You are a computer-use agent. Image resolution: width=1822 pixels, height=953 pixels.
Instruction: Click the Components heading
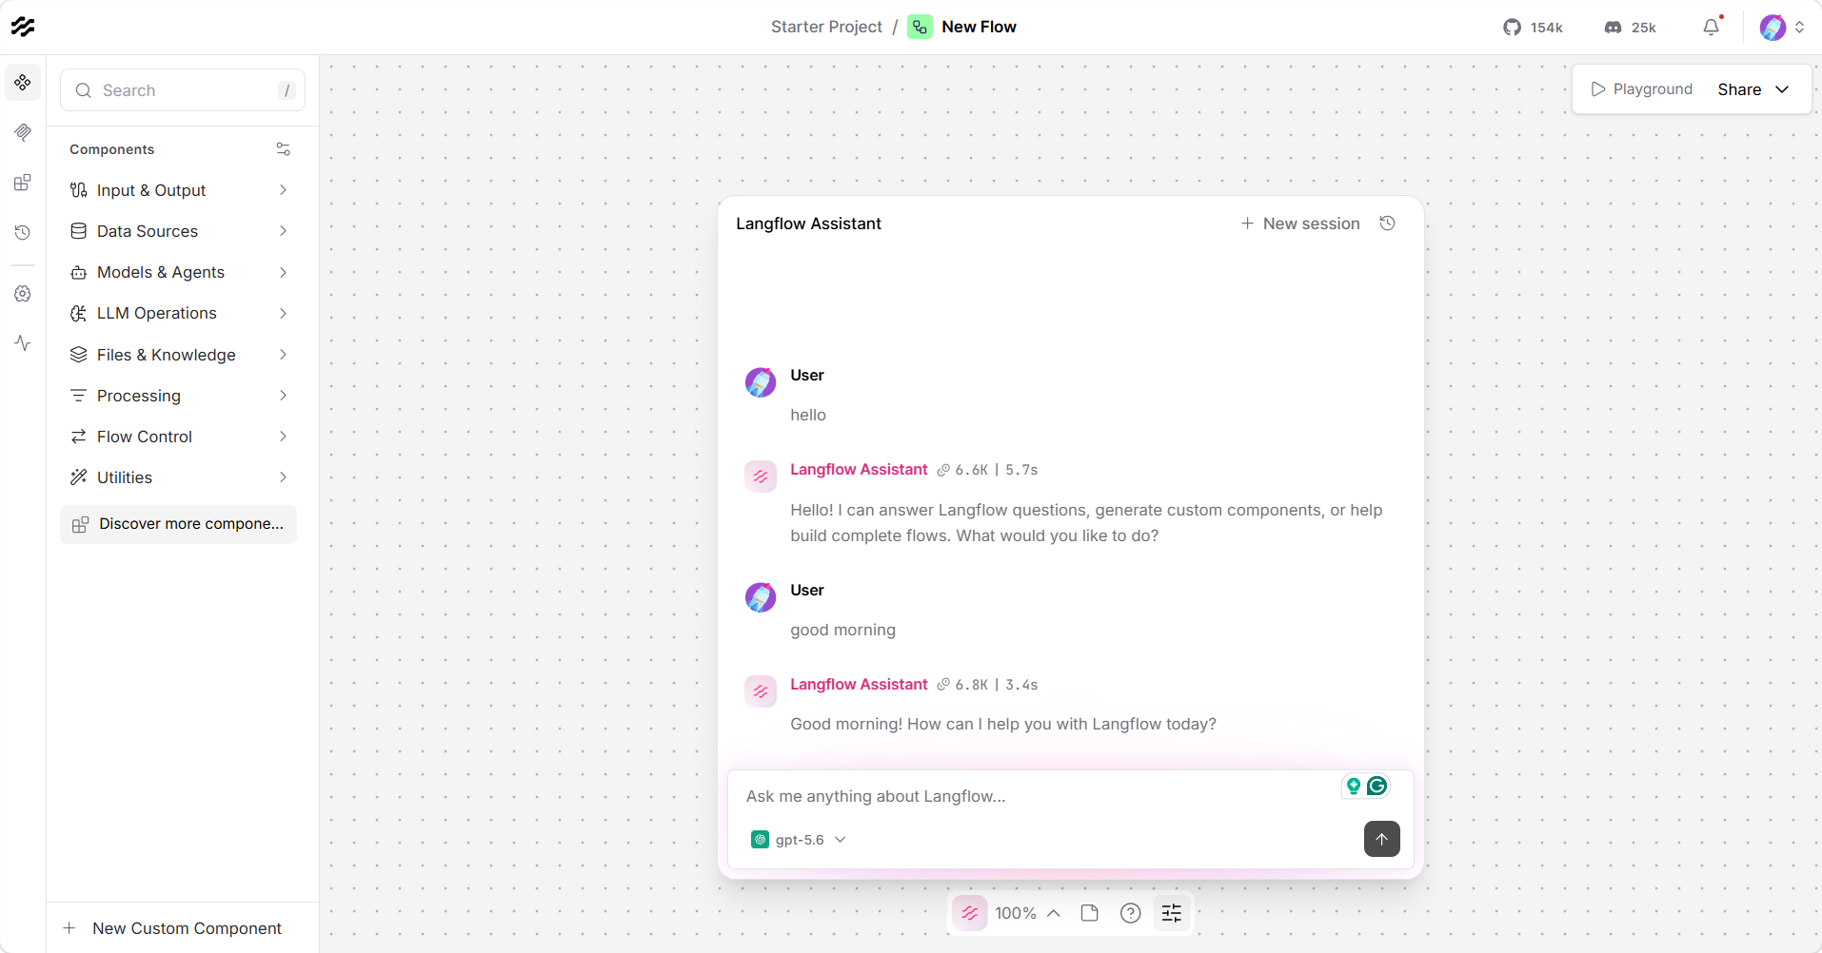point(111,149)
